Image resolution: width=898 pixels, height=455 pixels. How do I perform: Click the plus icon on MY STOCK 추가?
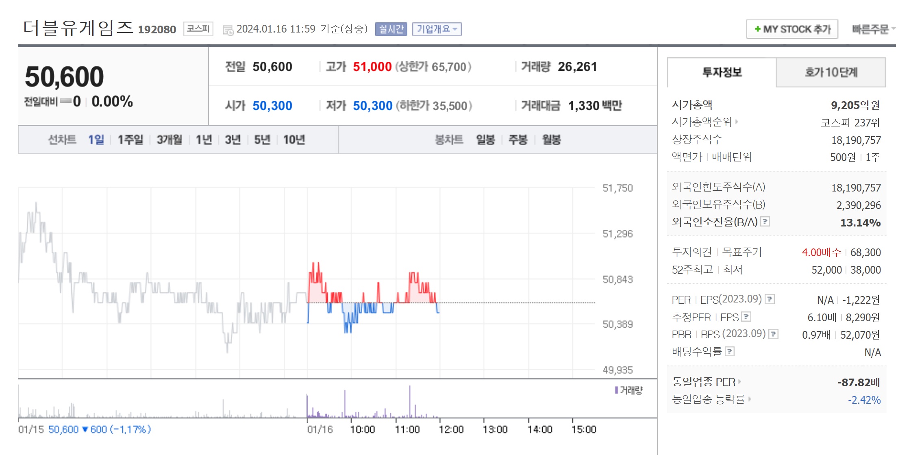pyautogui.click(x=757, y=29)
